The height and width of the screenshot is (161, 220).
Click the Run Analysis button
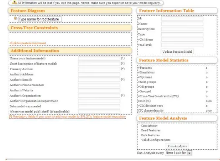point(177,146)
